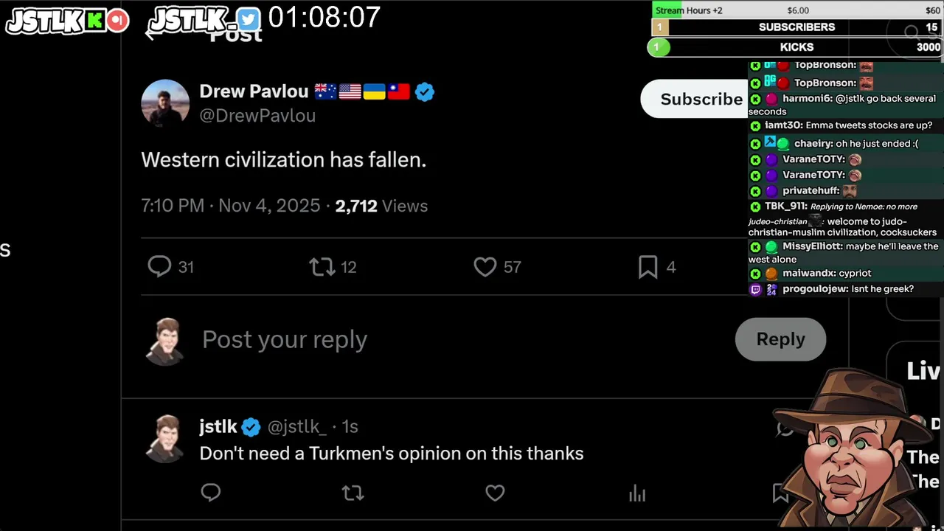Click in the Post your reply field

click(x=285, y=339)
